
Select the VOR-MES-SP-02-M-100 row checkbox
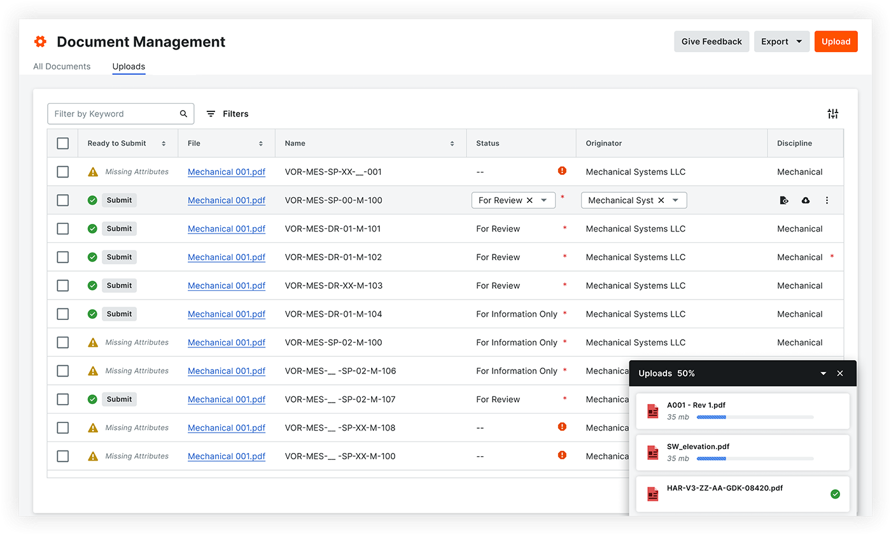(62, 343)
